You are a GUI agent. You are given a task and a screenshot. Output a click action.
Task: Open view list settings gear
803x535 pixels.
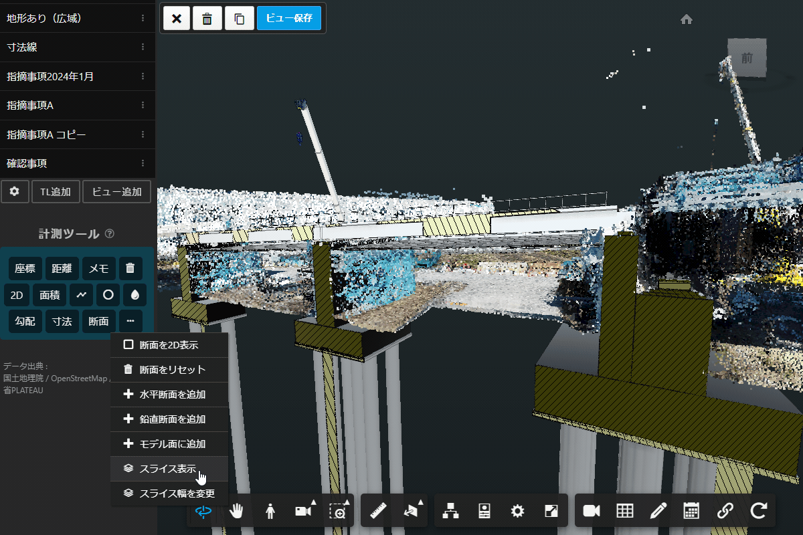point(15,191)
